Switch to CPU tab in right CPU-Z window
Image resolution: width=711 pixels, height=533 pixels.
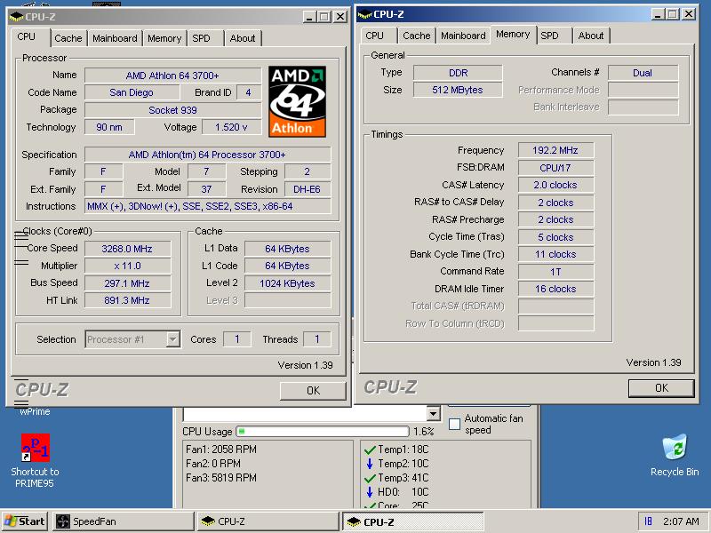pyautogui.click(x=374, y=36)
